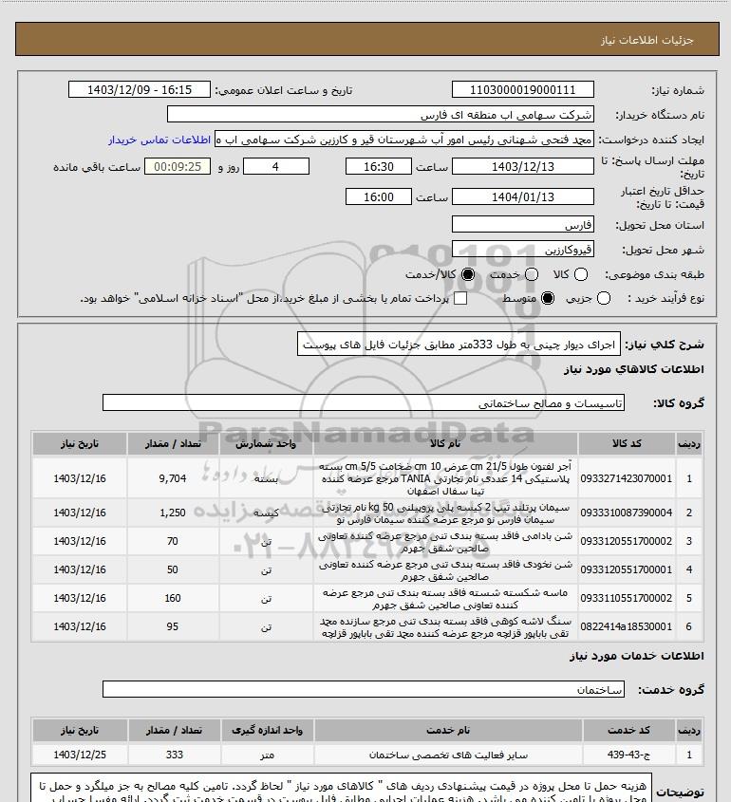Viewport: 731px width, 802px height.
Task: Click the ماسه شکسته شسته item name
Action: click(x=445, y=599)
